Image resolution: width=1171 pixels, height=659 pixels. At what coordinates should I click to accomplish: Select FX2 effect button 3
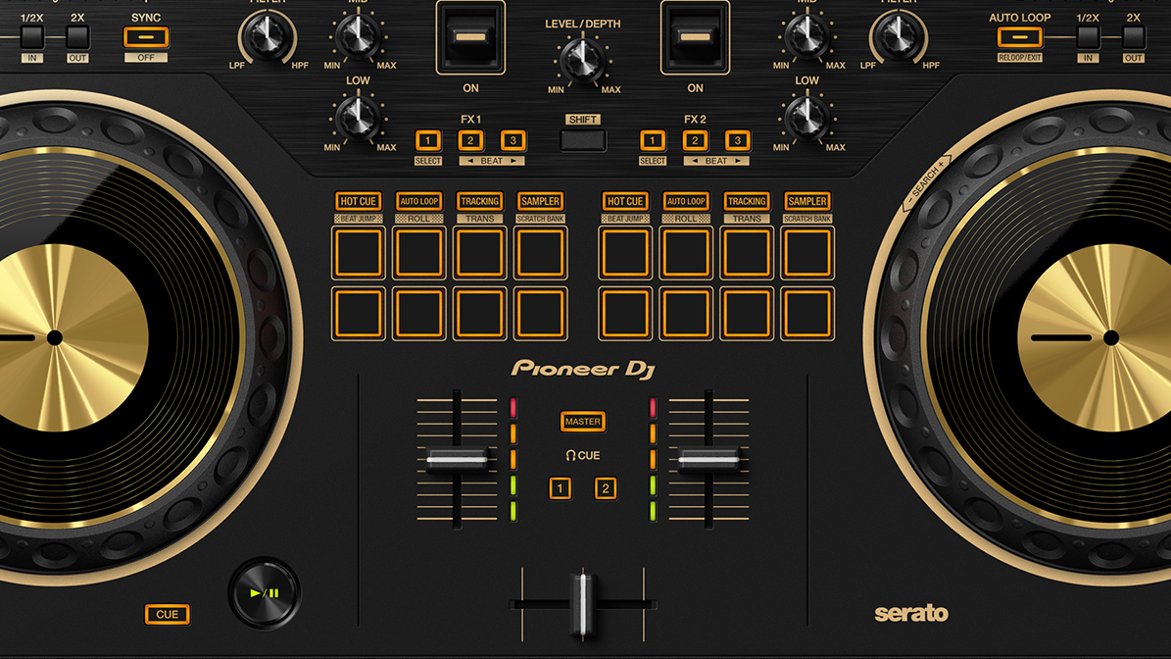(x=738, y=140)
